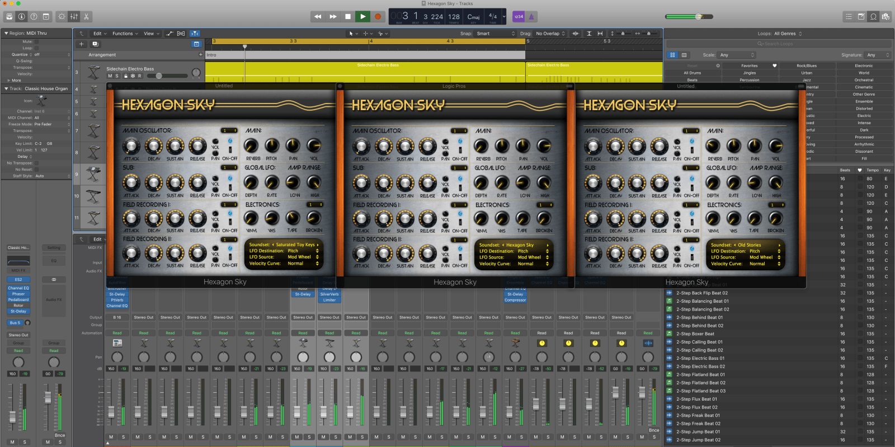Screen dimensions: 895x447
Task: Add arrangement marker with plus icon
Action: pyautogui.click(x=201, y=55)
